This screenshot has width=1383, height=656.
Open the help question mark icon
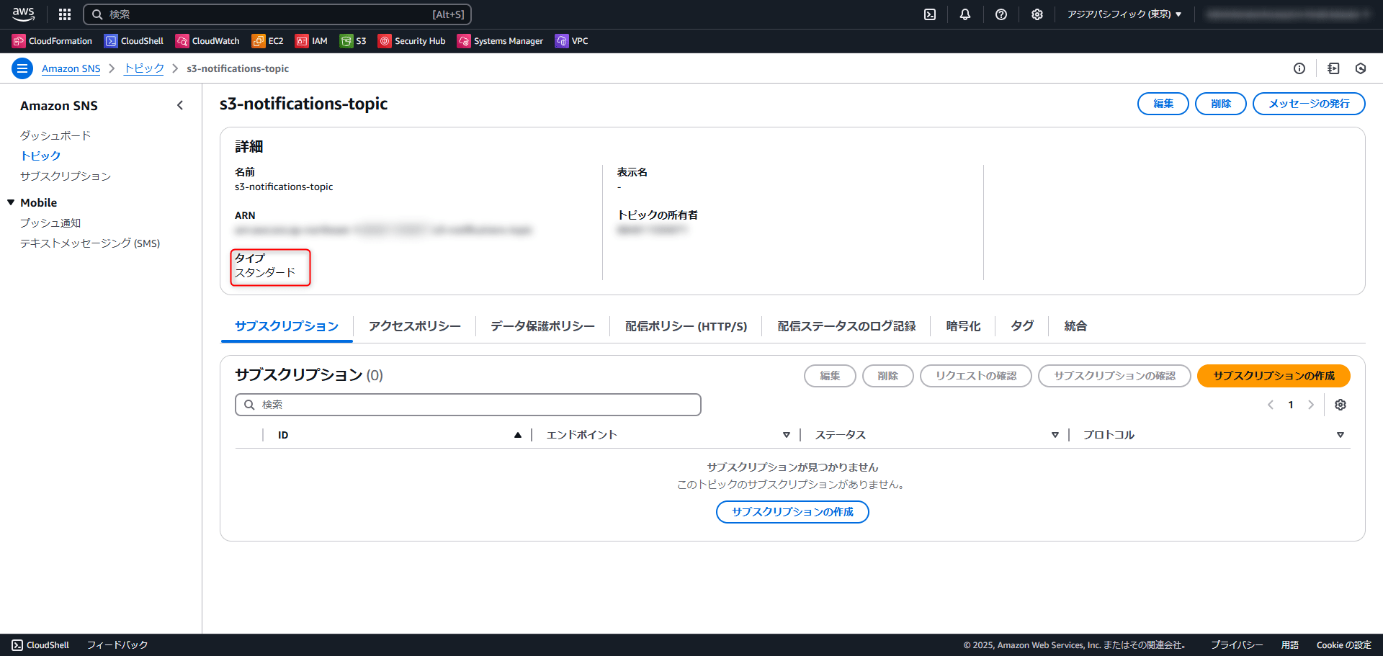1001,14
